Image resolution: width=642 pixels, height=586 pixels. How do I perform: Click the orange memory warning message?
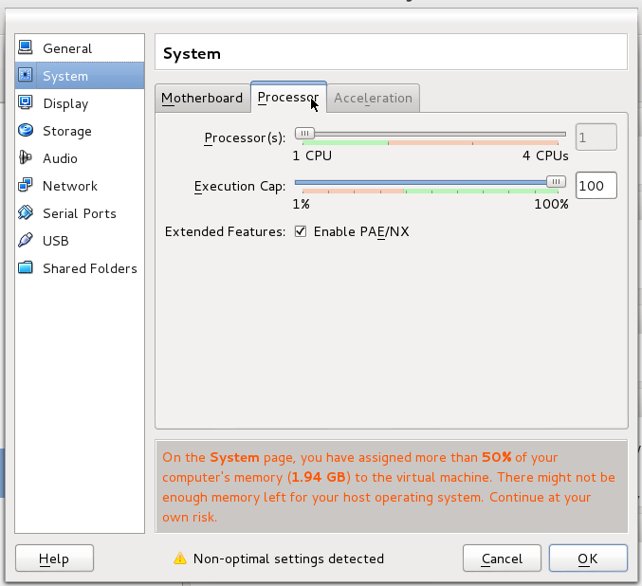(x=392, y=486)
